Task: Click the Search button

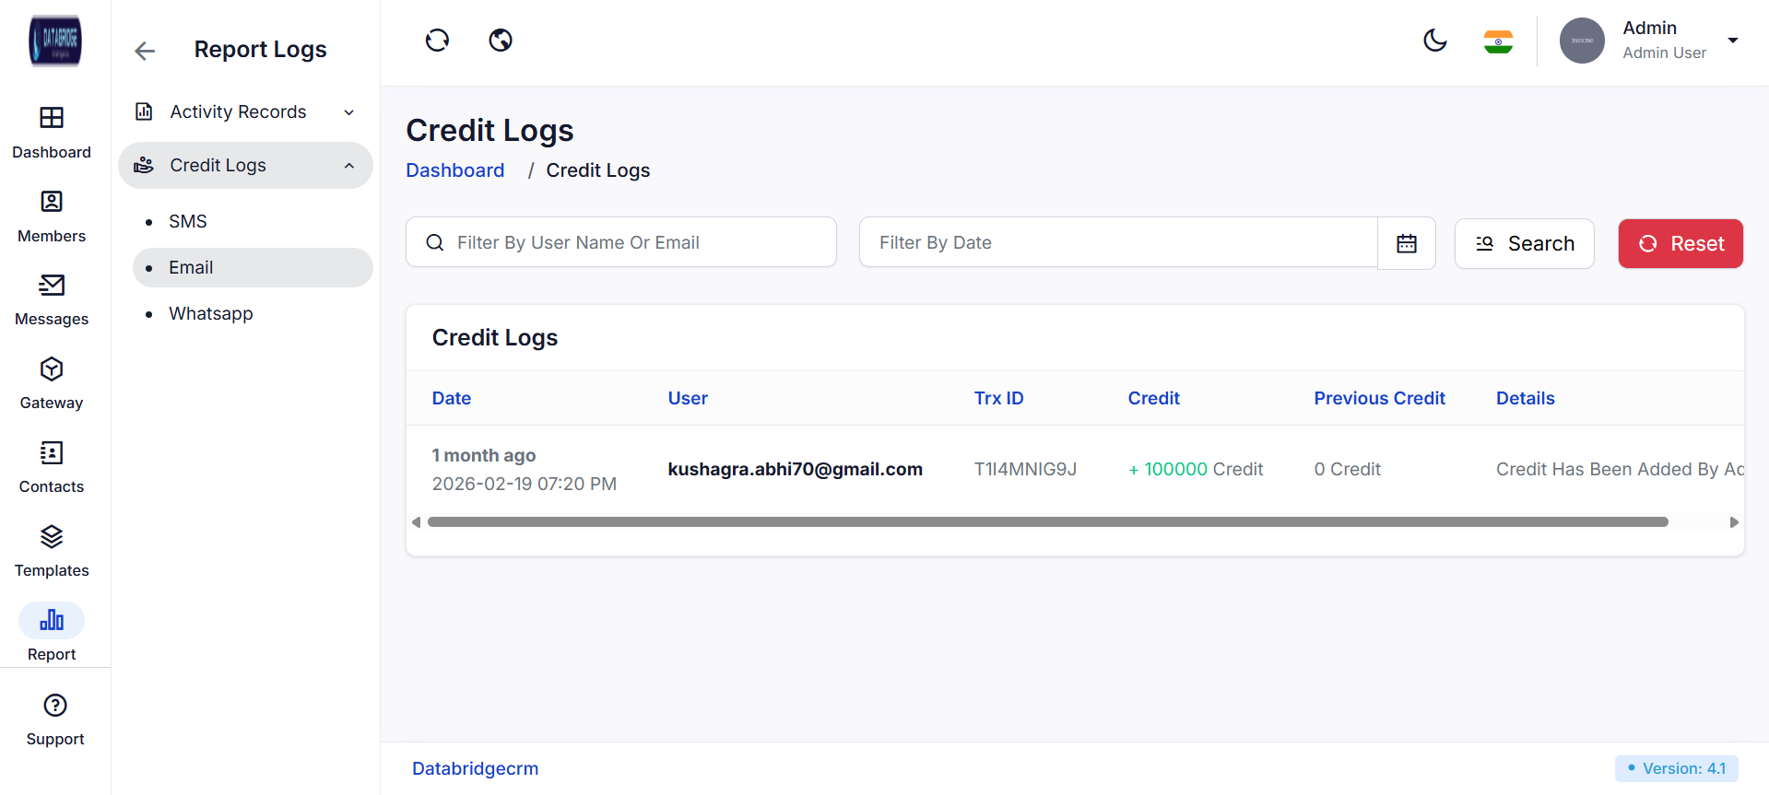Action: click(1525, 243)
